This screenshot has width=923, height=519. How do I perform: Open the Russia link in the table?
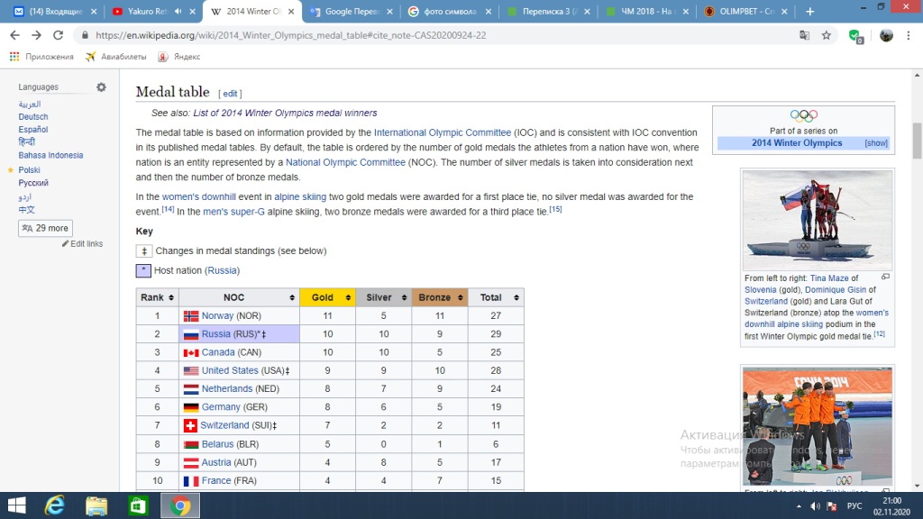(x=216, y=334)
